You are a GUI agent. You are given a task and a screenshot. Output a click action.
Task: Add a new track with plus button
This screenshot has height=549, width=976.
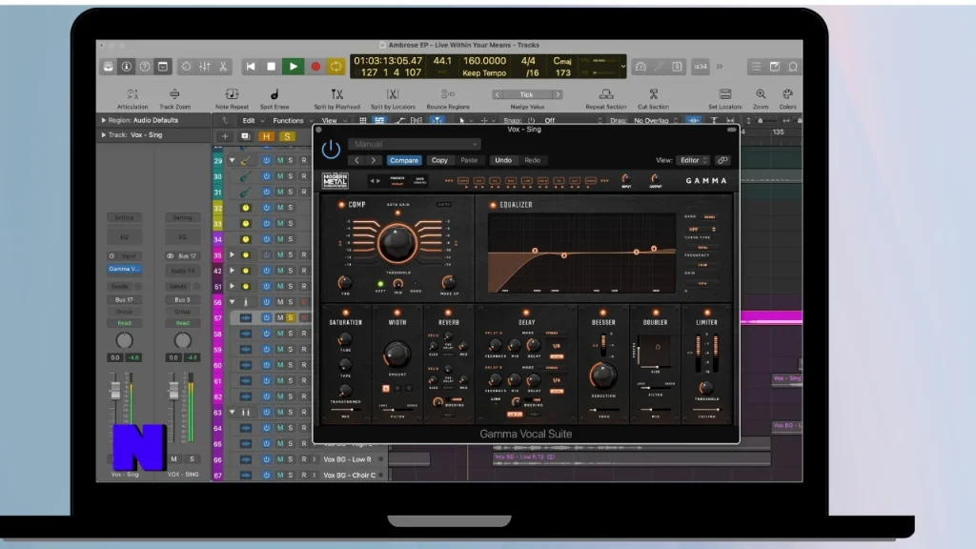point(225,136)
